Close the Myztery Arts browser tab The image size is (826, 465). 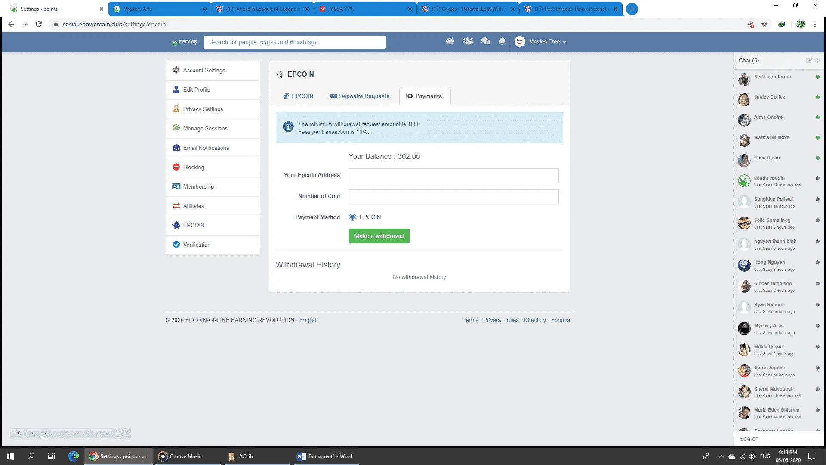(x=204, y=9)
